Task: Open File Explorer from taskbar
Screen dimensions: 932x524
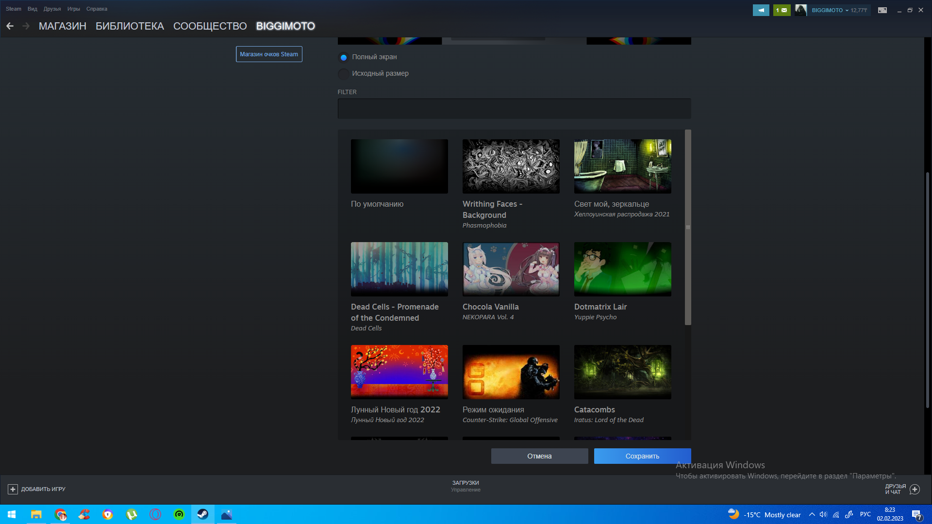Action: pyautogui.click(x=36, y=514)
